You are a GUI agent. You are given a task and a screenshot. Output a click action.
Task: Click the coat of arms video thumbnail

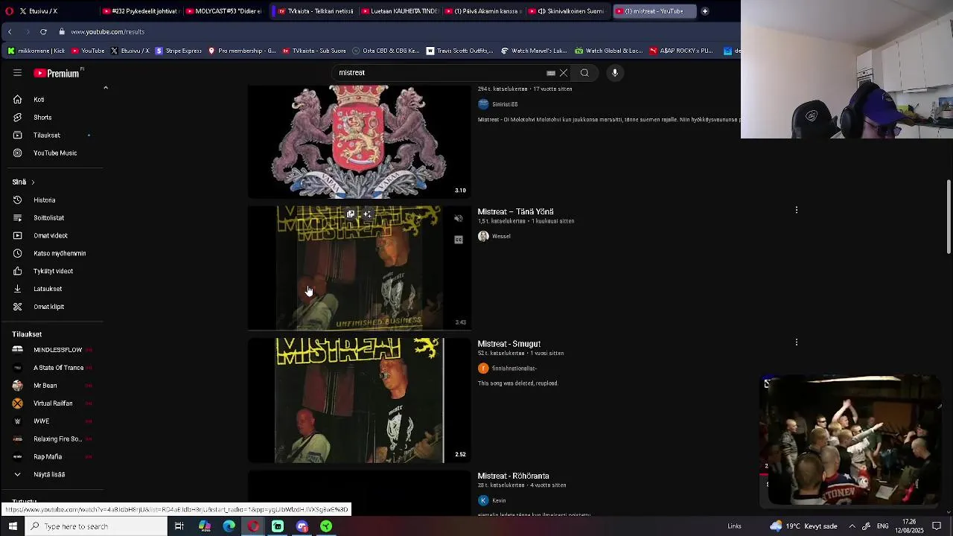click(359, 141)
